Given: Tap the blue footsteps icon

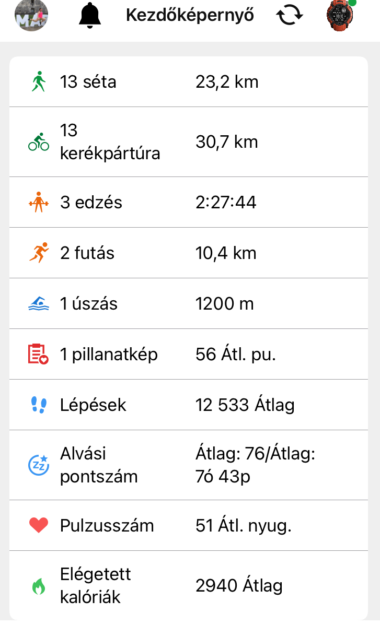Looking at the screenshot, I should pyautogui.click(x=38, y=405).
